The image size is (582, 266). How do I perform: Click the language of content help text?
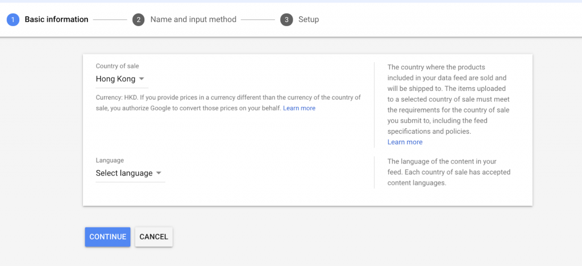pos(449,172)
